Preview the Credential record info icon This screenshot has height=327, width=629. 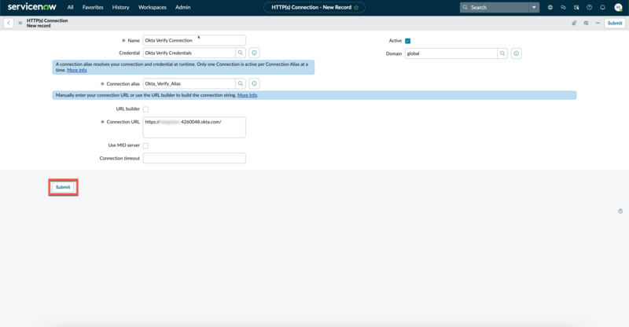pyautogui.click(x=254, y=53)
